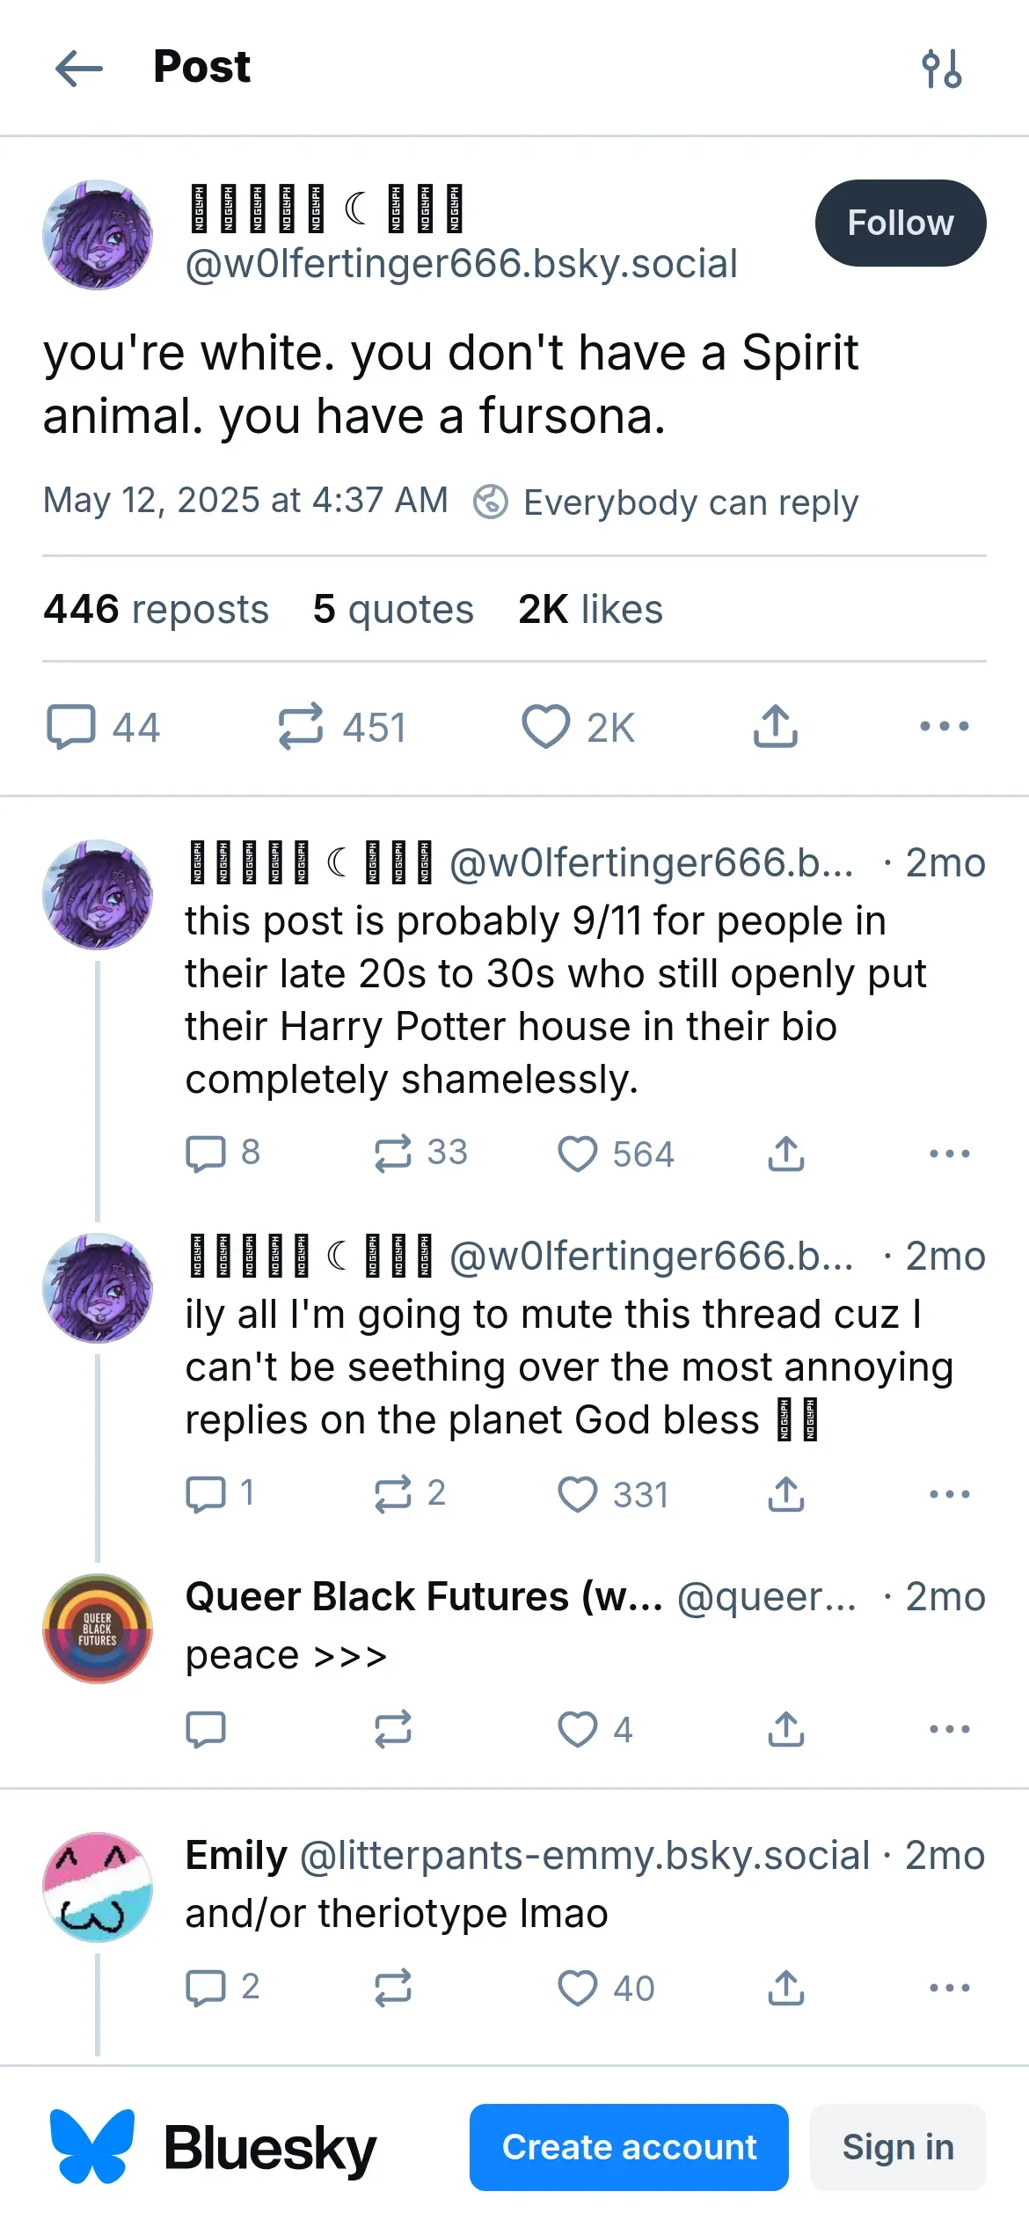The width and height of the screenshot is (1029, 2228).
Task: Like the Harry Potter house reply
Action: tap(578, 1154)
